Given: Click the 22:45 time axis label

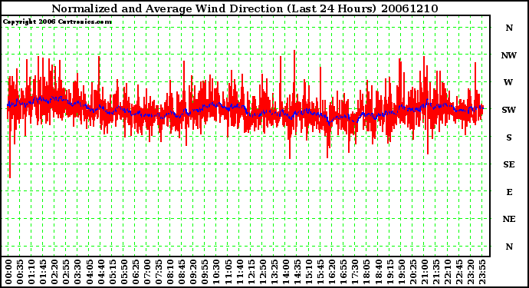Looking at the screenshot, I should 458,272.
